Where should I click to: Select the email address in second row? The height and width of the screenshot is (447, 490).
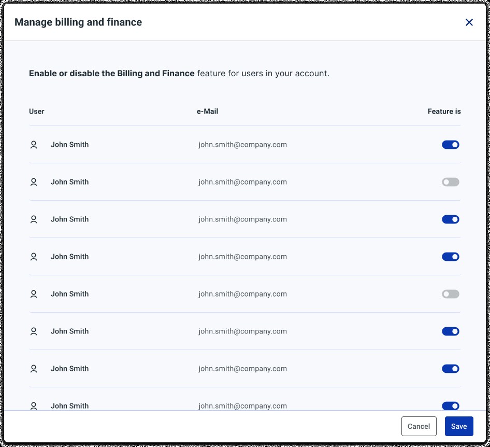242,181
